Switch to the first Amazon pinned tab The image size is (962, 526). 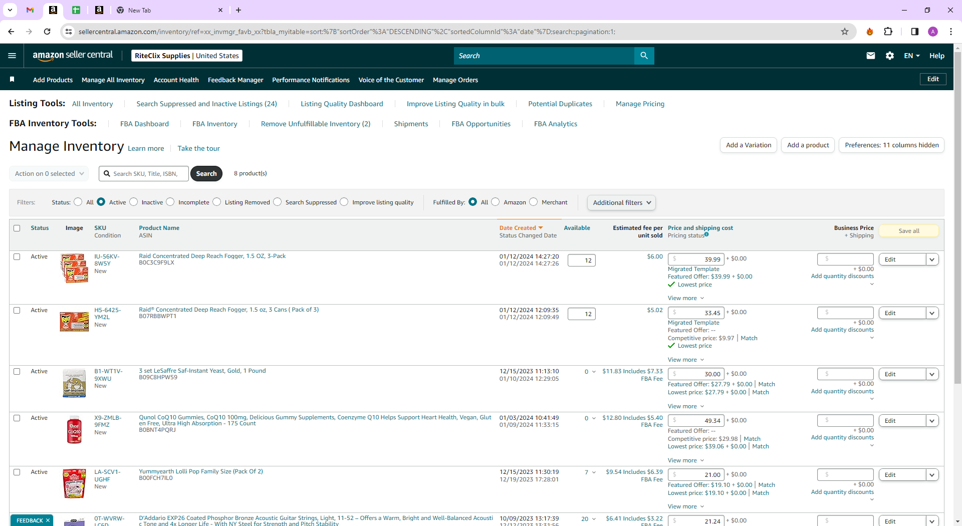(x=53, y=10)
